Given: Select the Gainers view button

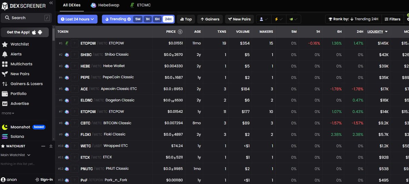Looking at the screenshot, I should pos(210,19).
